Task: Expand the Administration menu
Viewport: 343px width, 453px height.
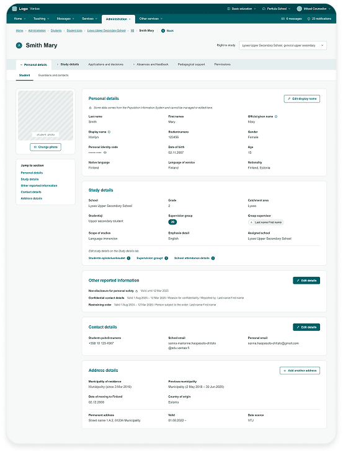Action: (118, 19)
